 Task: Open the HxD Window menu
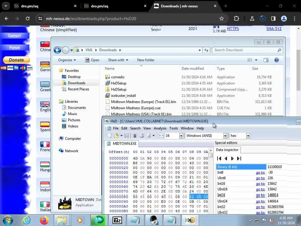pyautogui.click(x=187, y=128)
